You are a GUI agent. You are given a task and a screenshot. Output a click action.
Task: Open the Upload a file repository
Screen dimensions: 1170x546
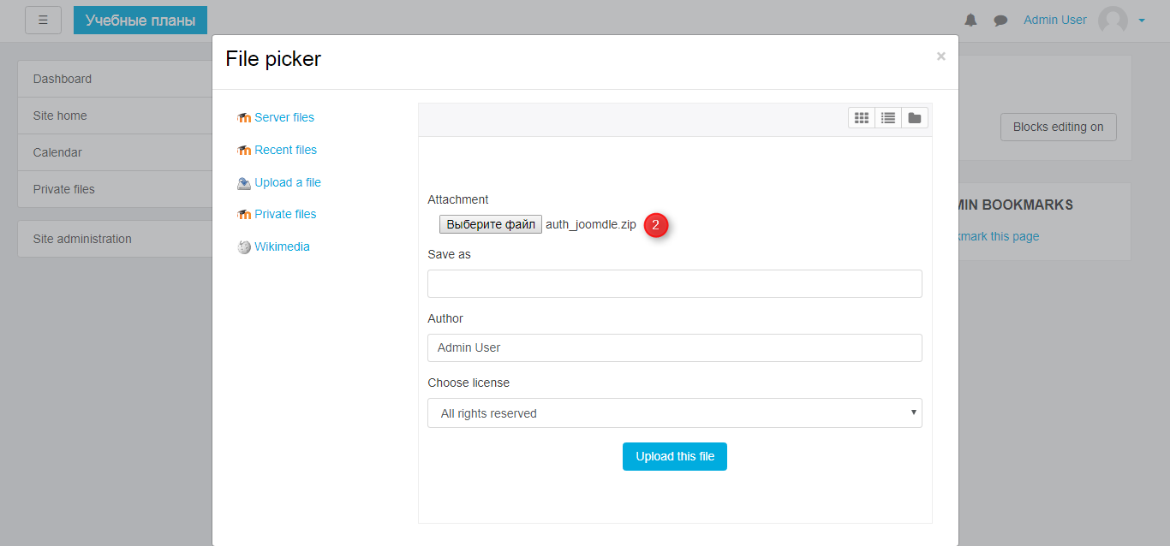tap(287, 182)
